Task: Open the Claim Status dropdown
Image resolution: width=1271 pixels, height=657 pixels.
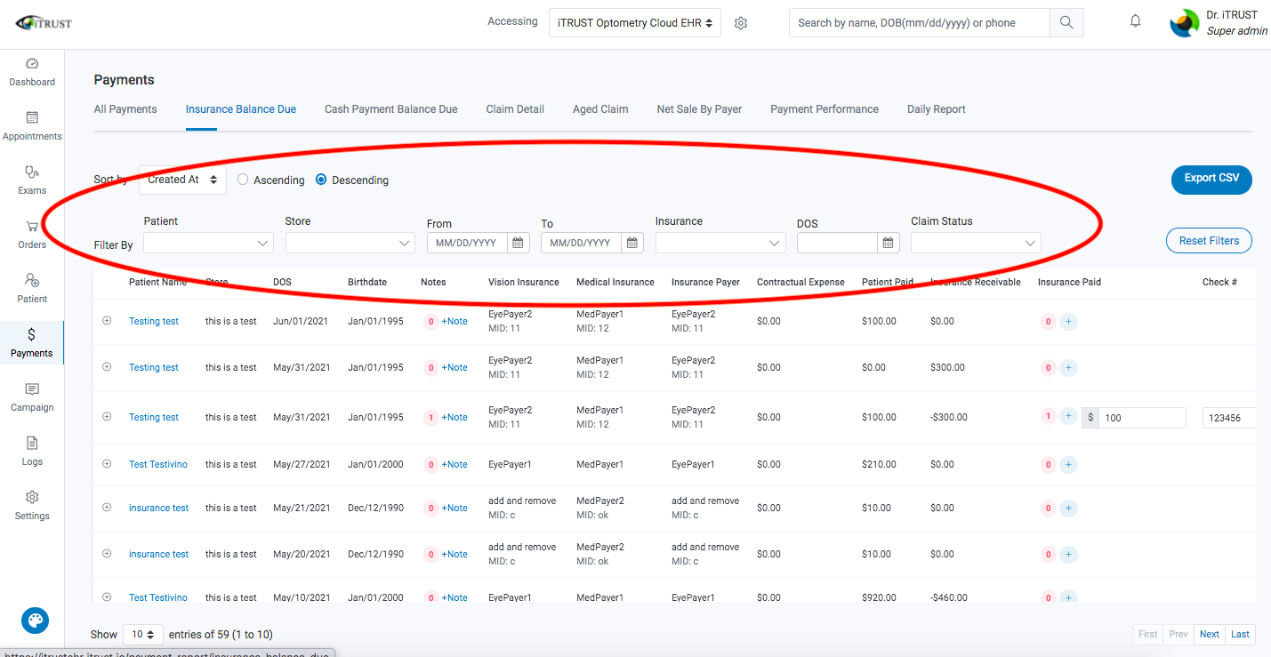Action: (x=976, y=242)
